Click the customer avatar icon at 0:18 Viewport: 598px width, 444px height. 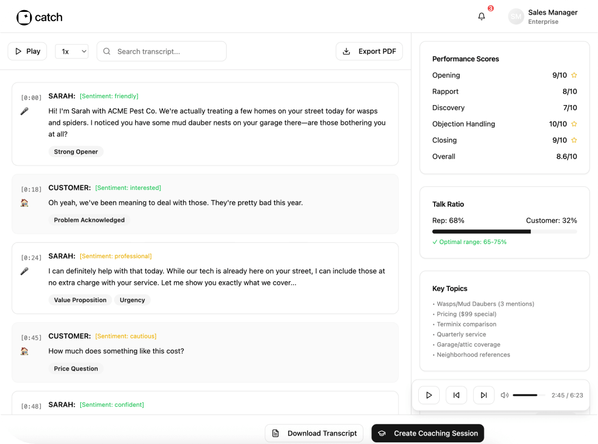coord(24,202)
